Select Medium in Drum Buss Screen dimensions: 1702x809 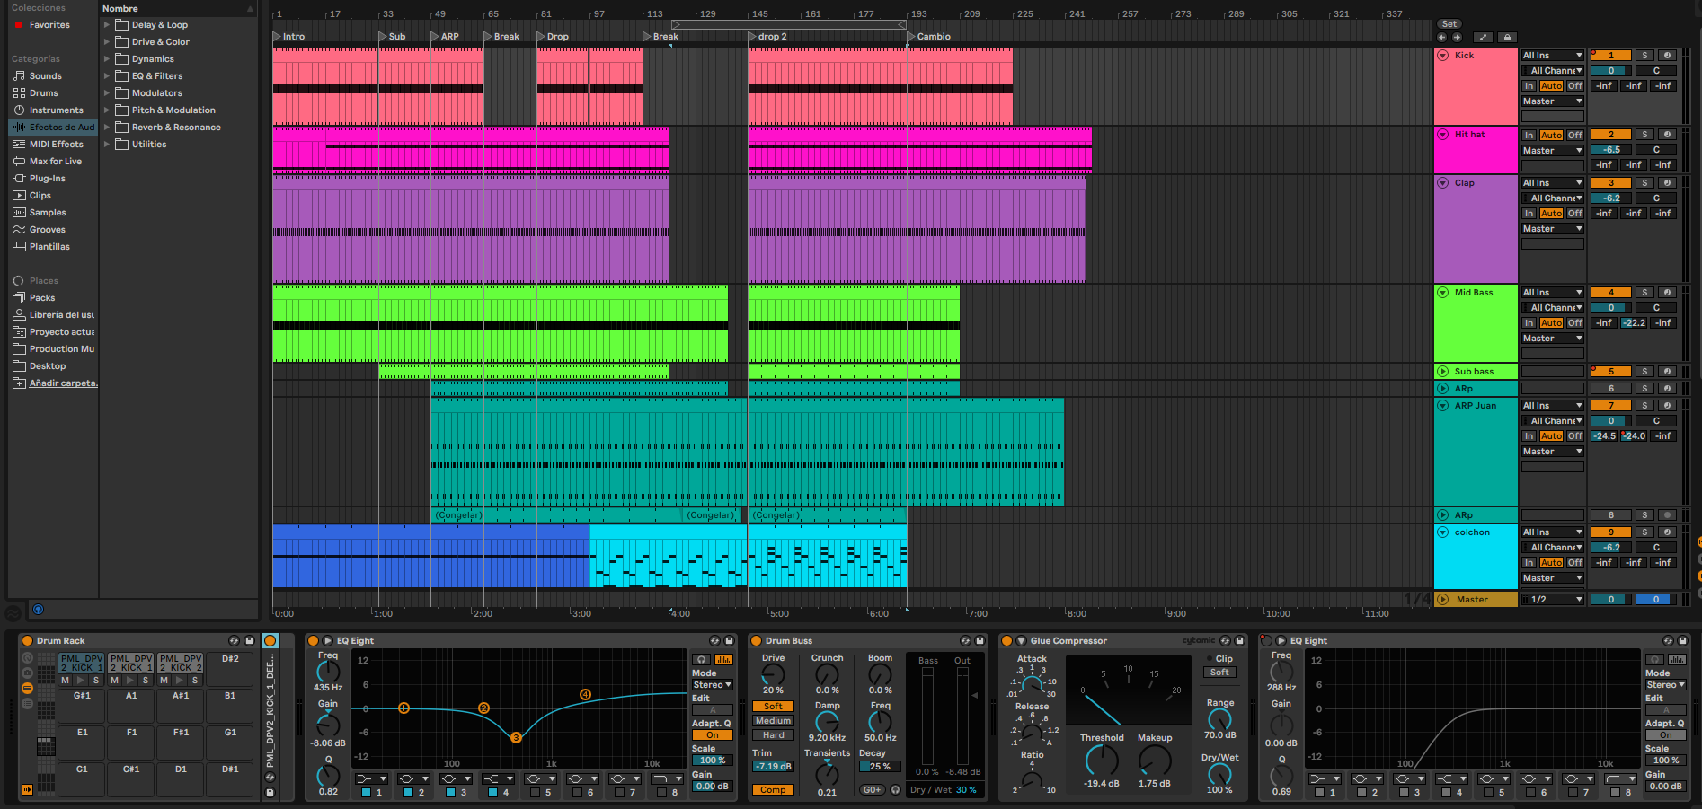coord(773,721)
